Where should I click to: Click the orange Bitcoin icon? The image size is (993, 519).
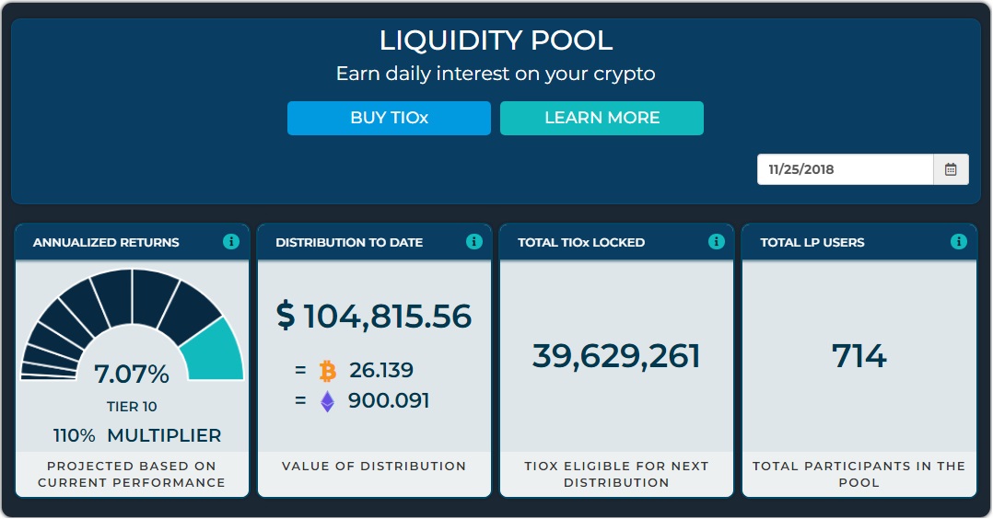coord(327,371)
